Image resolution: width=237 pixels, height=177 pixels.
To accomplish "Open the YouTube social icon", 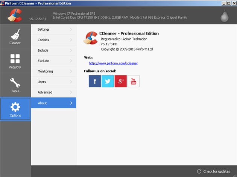I will [x=134, y=81].
